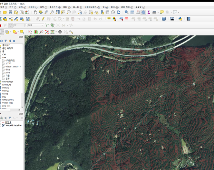This screenshot has height=170, width=214.
Task: Open the Layer Diagram Options icon
Action: 114,19
